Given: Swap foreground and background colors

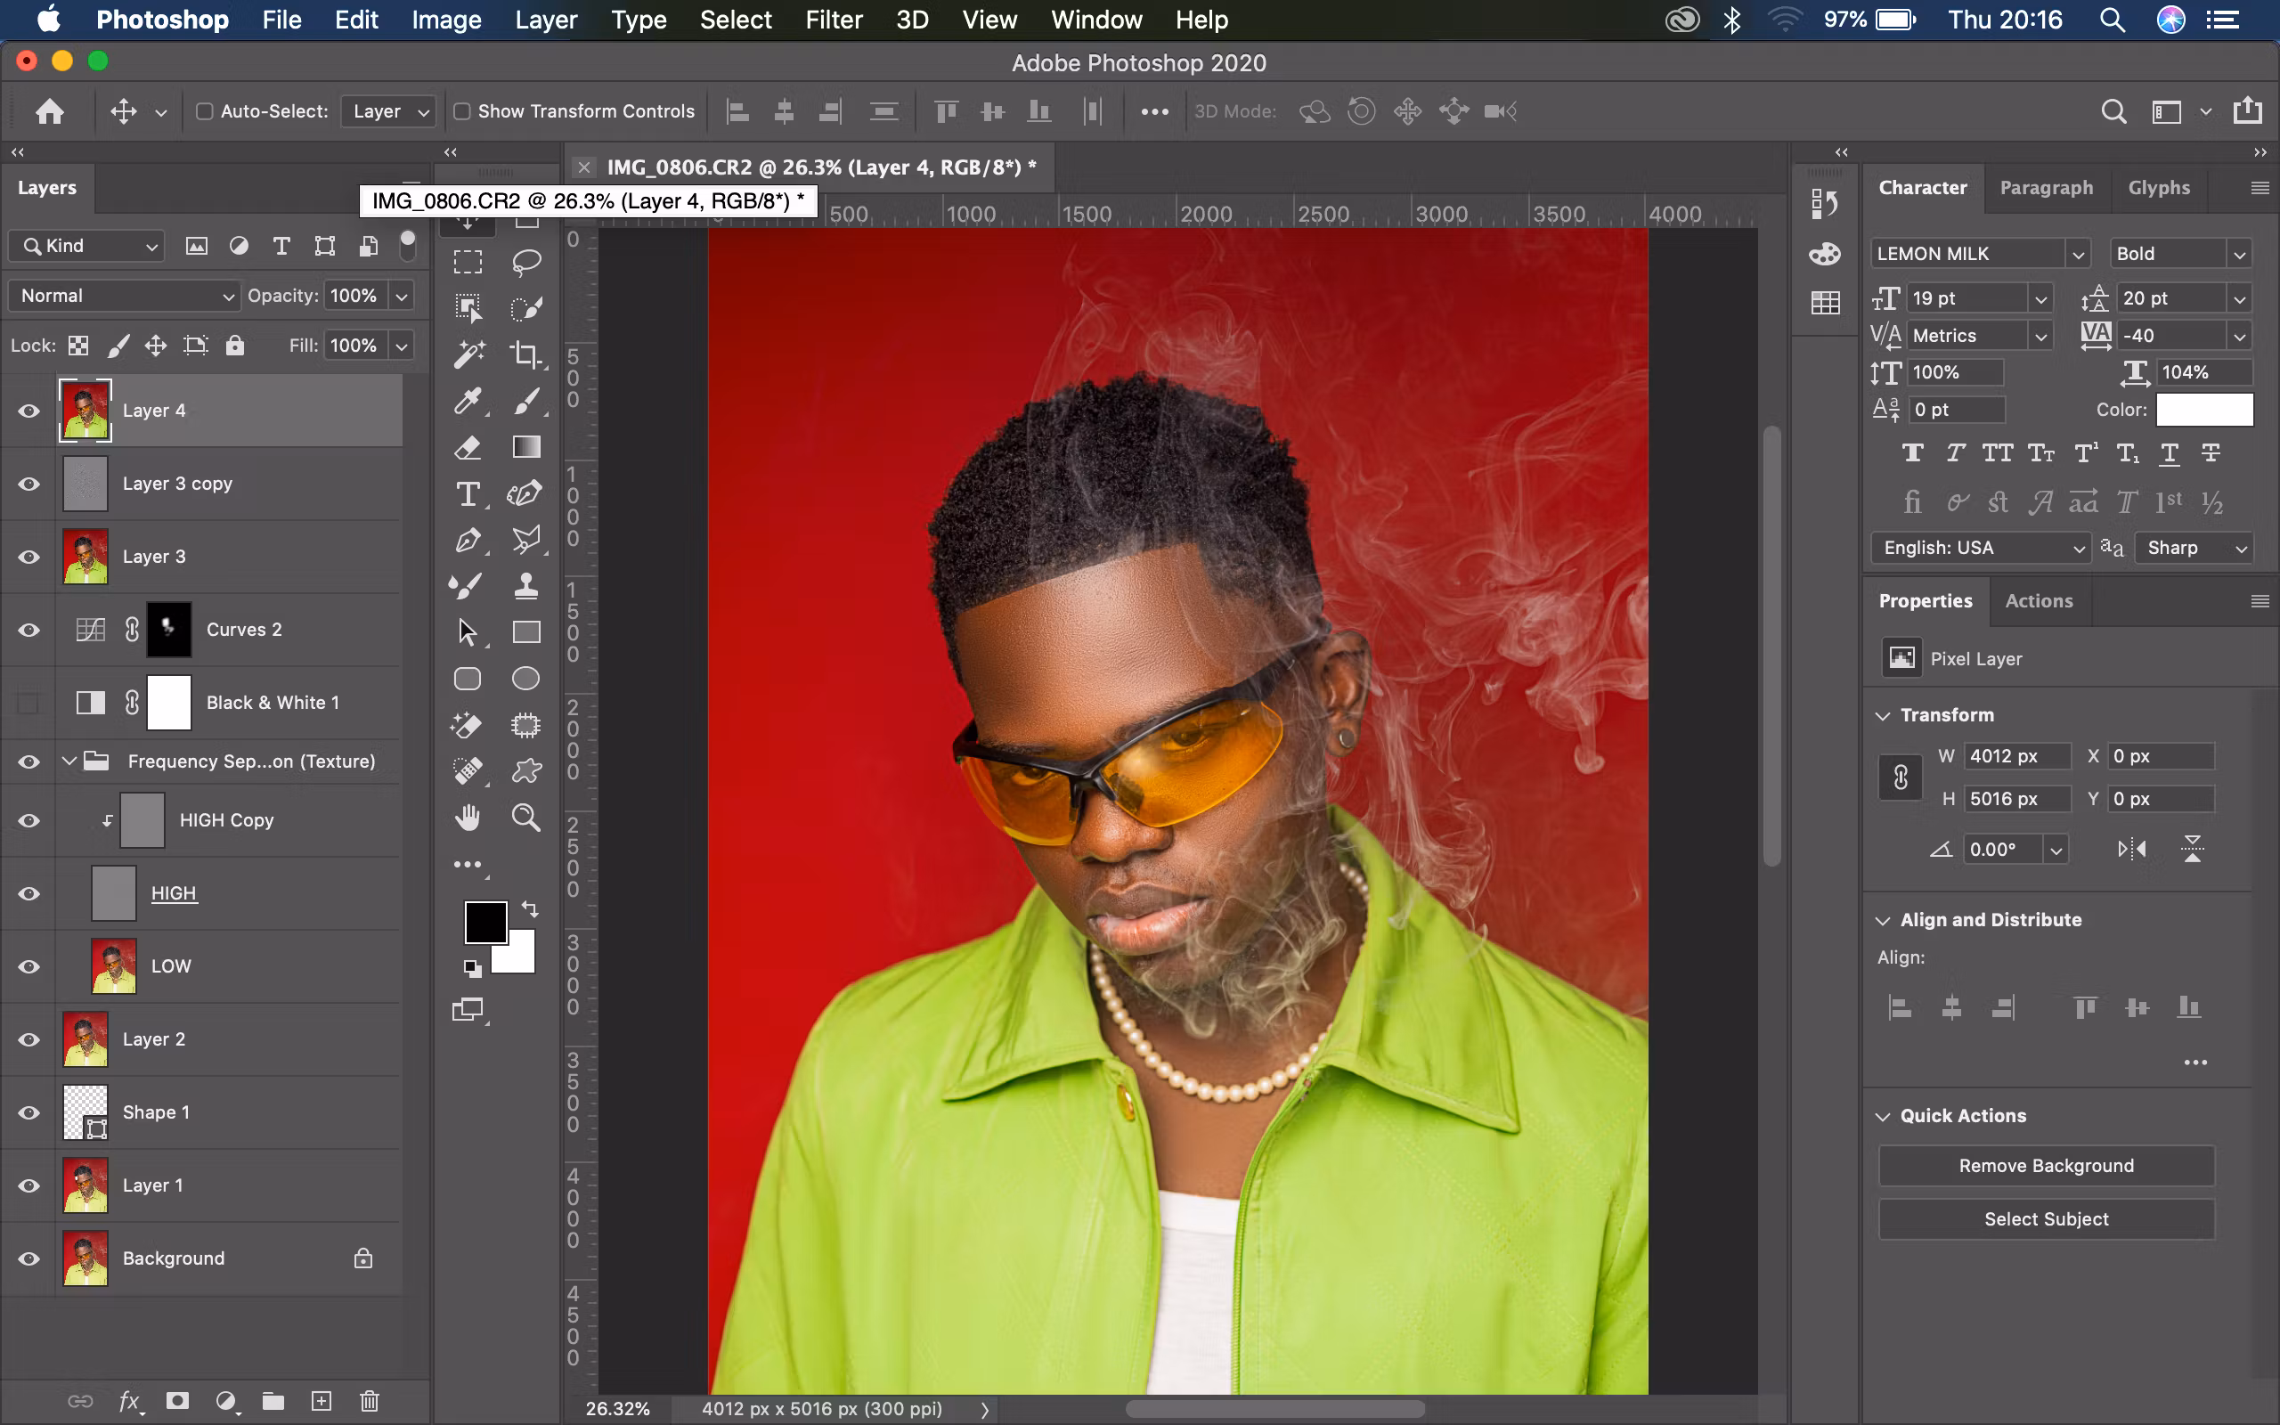Looking at the screenshot, I should 531,909.
